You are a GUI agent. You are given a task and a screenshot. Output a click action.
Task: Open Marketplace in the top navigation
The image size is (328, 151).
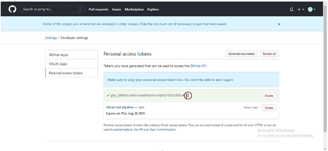[x=134, y=9]
